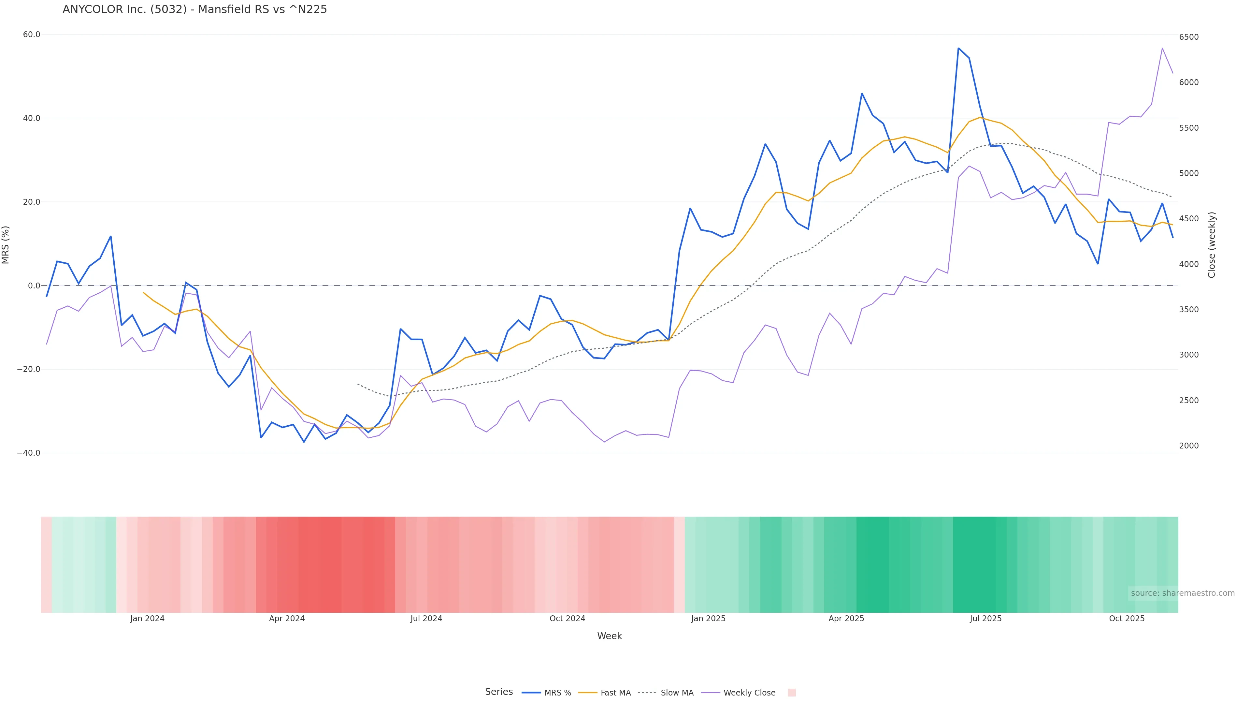Image resolution: width=1251 pixels, height=704 pixels.
Task: Click the Close (weekly) right axis title
Action: coord(1212,245)
